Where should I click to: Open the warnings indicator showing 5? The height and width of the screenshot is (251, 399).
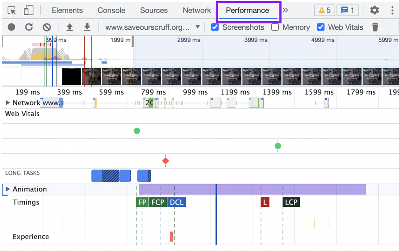coord(324,10)
